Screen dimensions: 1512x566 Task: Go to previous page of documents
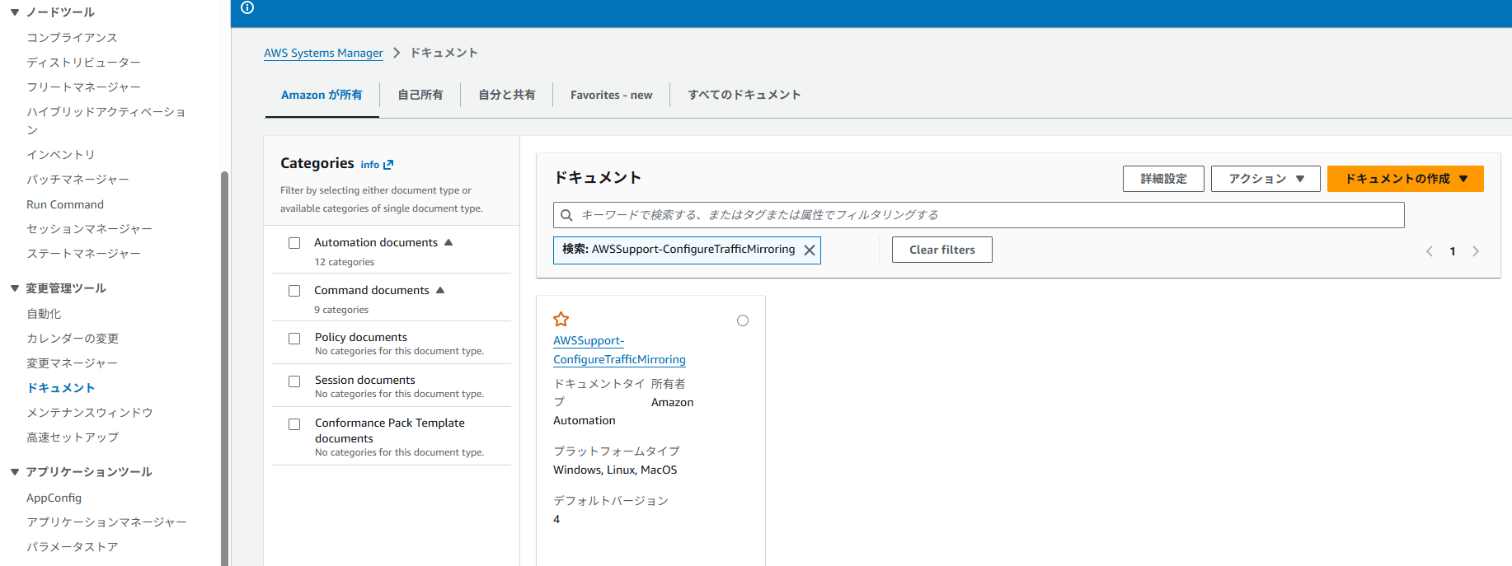[1430, 251]
